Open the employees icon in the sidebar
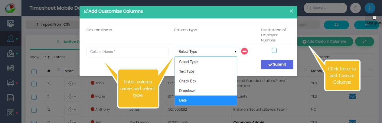382x123 pixels. 11,39
